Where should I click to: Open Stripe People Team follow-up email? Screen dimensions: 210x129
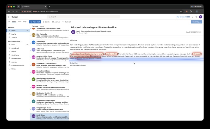tap(50, 109)
